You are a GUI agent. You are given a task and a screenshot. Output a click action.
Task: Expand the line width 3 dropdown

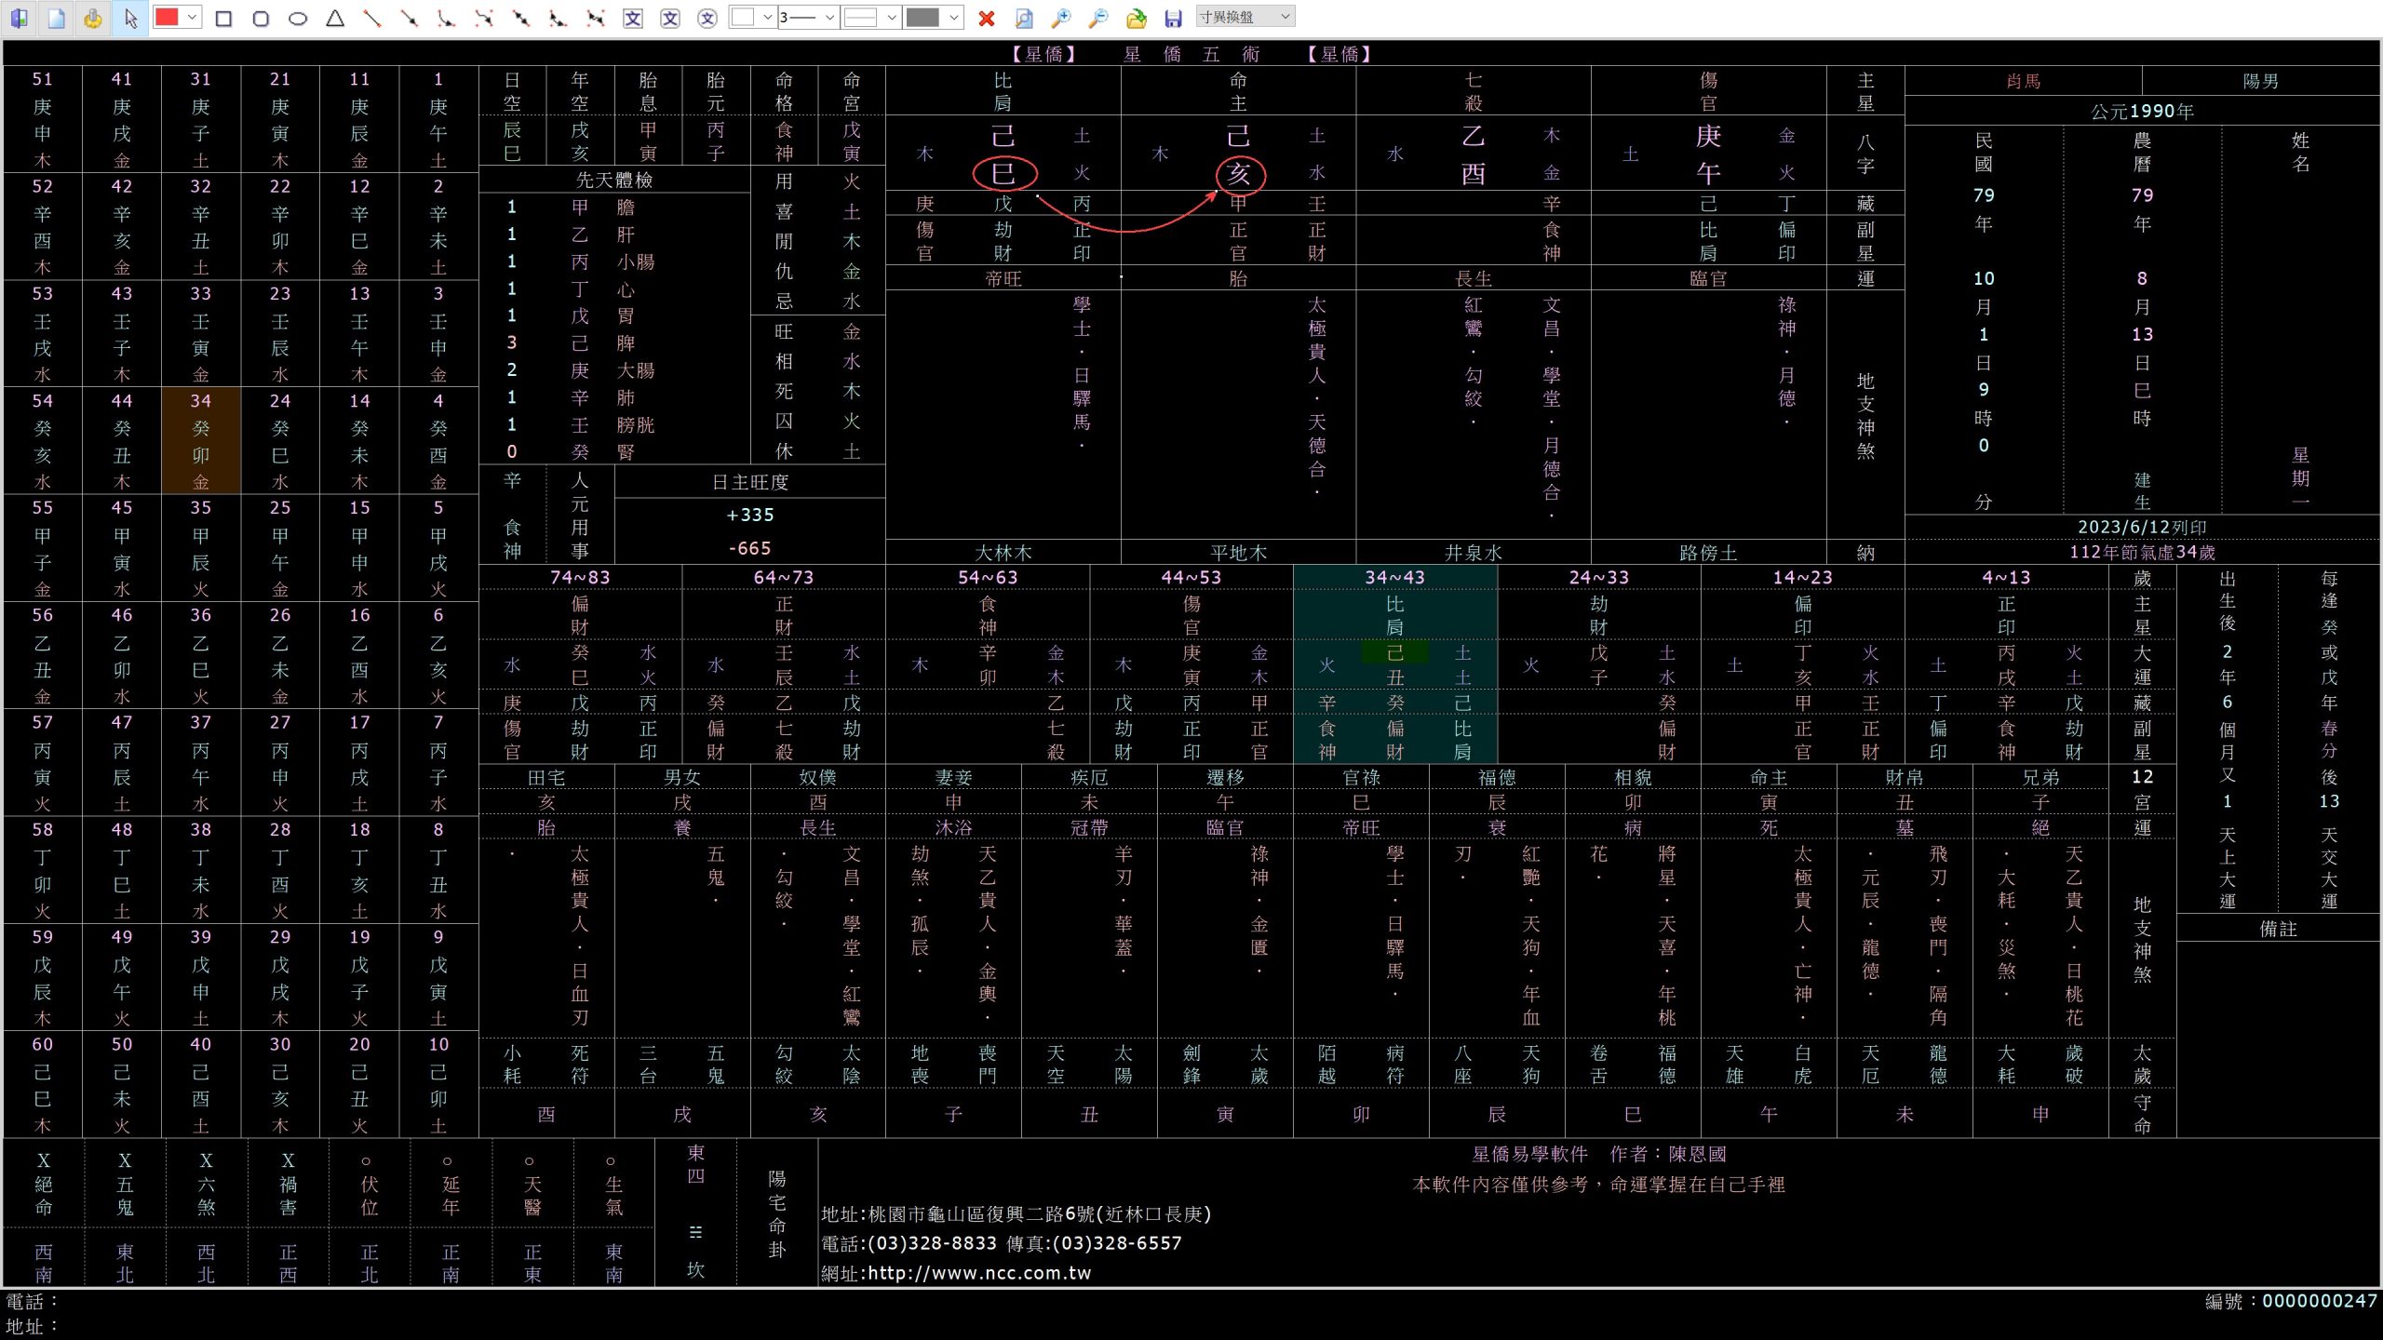click(828, 18)
